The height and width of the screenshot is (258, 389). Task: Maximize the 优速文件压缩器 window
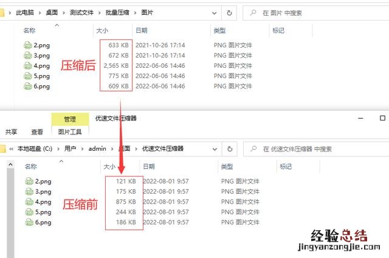(382, 118)
